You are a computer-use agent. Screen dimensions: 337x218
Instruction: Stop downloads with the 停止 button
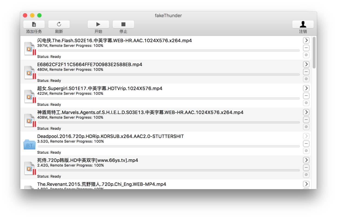click(123, 24)
